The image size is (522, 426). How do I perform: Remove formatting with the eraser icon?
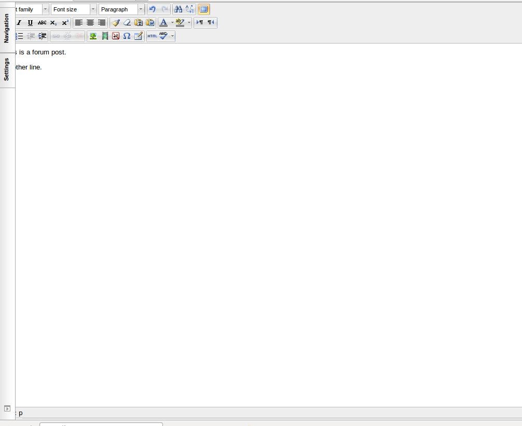(x=127, y=23)
